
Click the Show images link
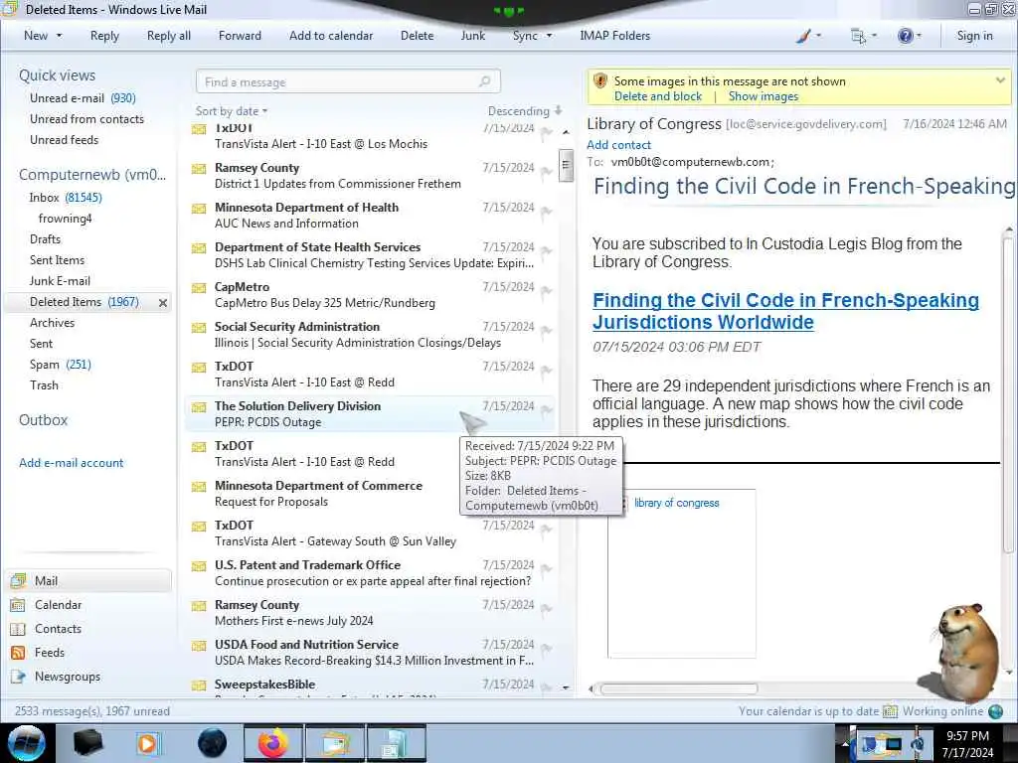click(x=763, y=96)
